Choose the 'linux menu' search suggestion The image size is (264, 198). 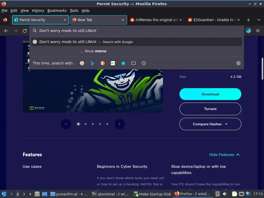137,51
